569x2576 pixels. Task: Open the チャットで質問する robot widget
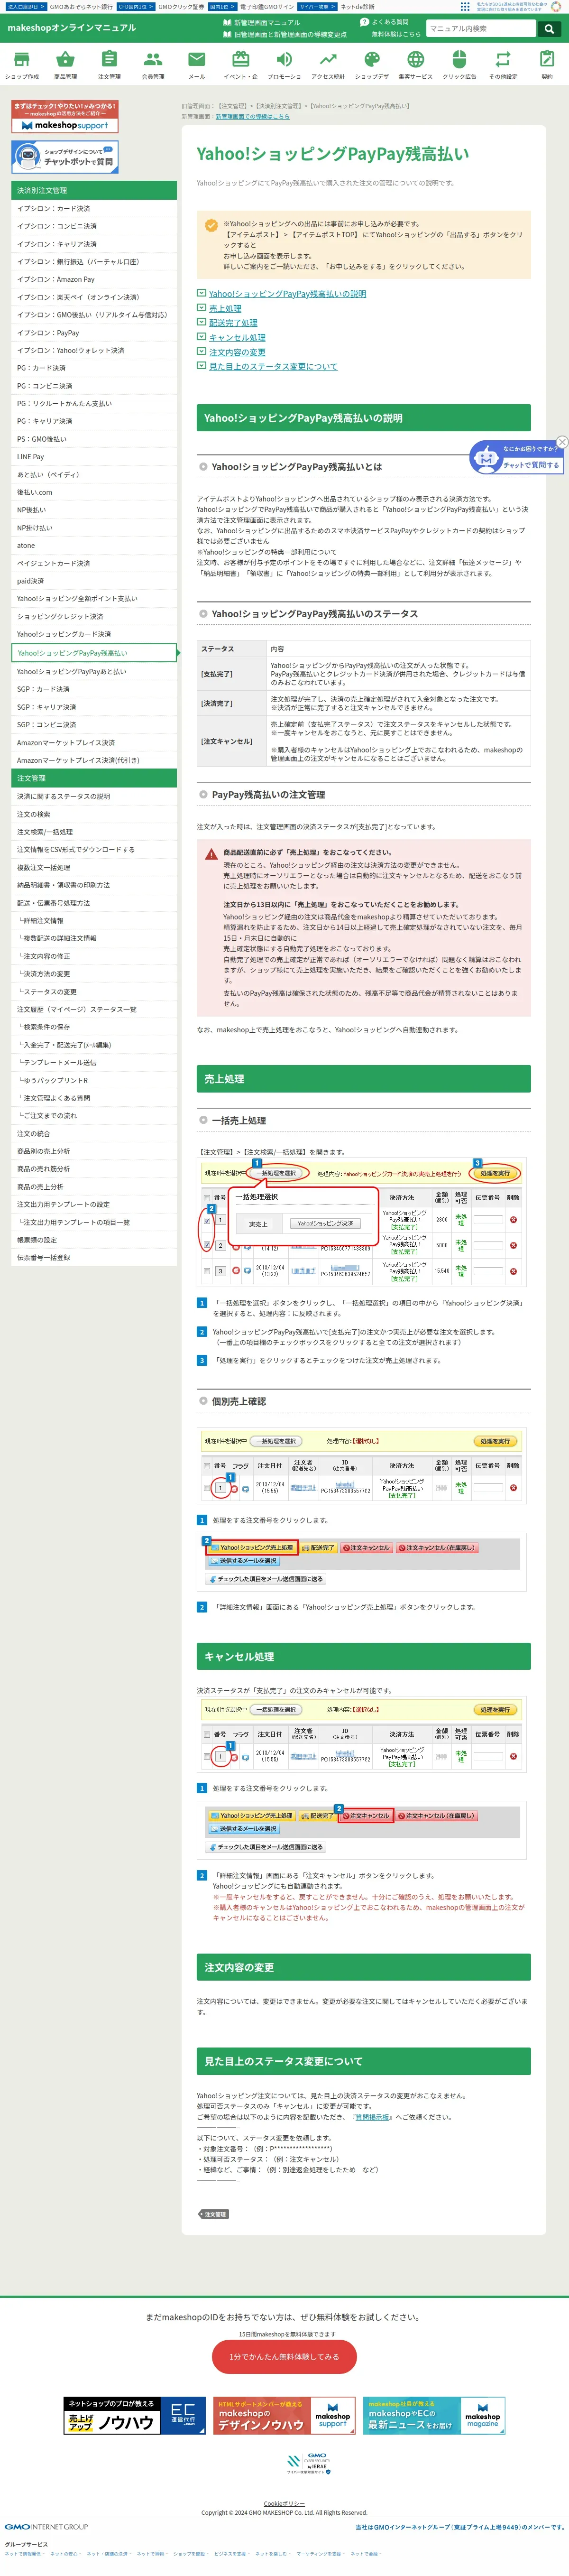pos(516,458)
